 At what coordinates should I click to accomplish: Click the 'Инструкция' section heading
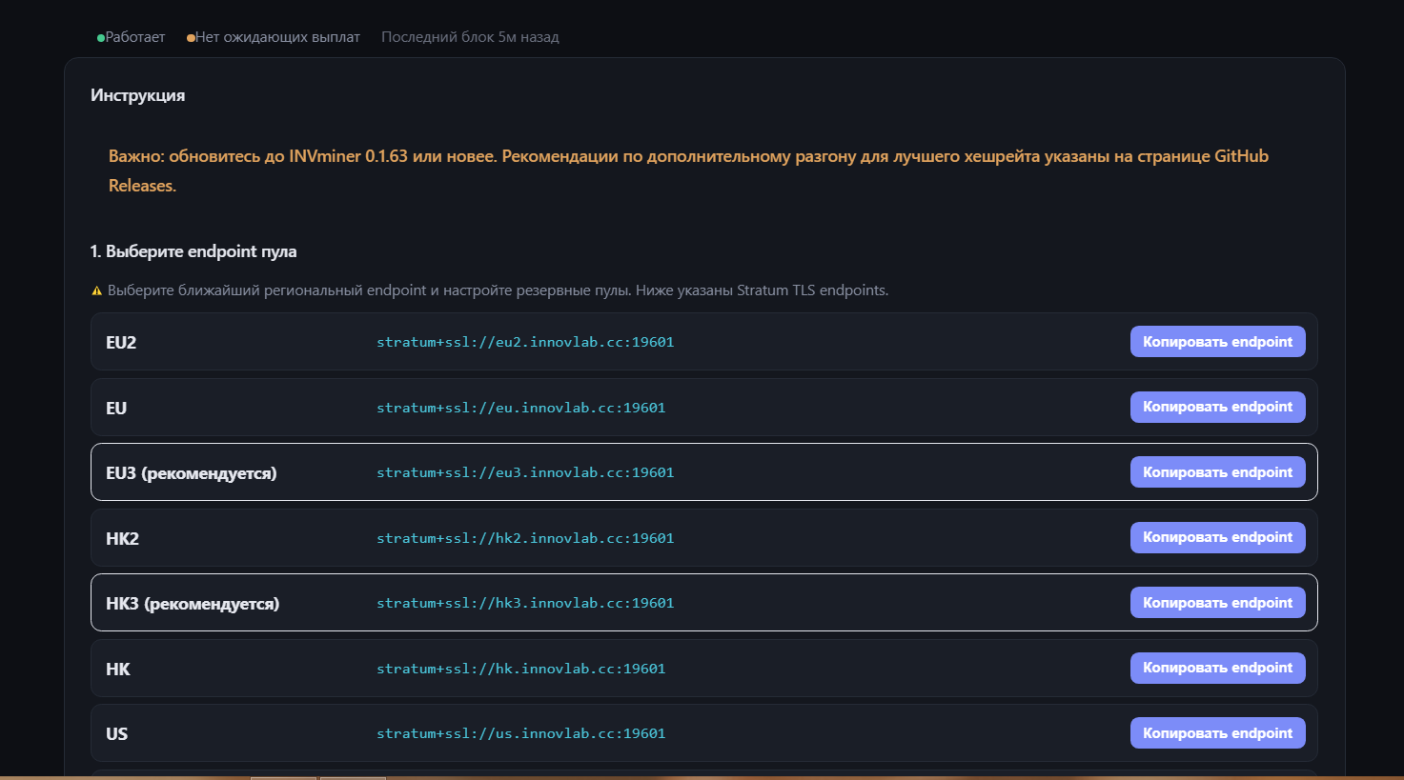(138, 95)
